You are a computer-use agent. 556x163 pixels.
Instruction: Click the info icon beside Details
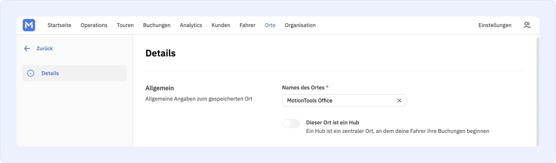[31, 73]
